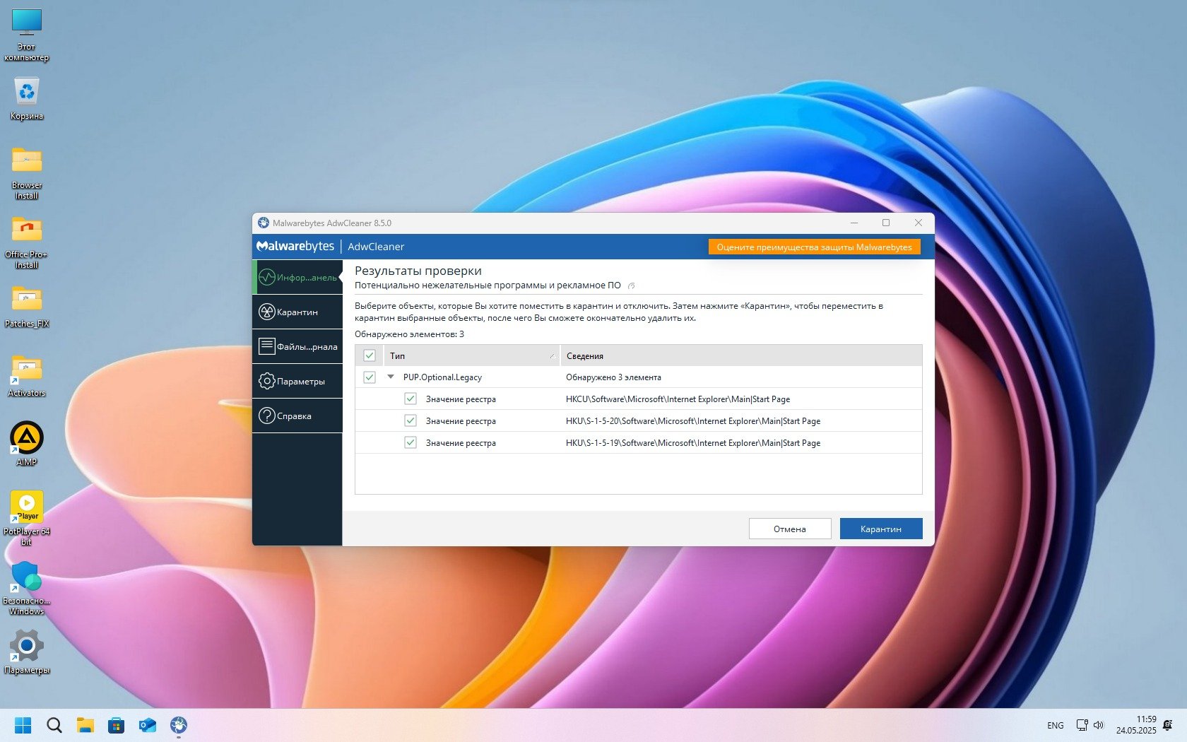Open the clock and date in taskbar
1187x742 pixels.
1136,725
